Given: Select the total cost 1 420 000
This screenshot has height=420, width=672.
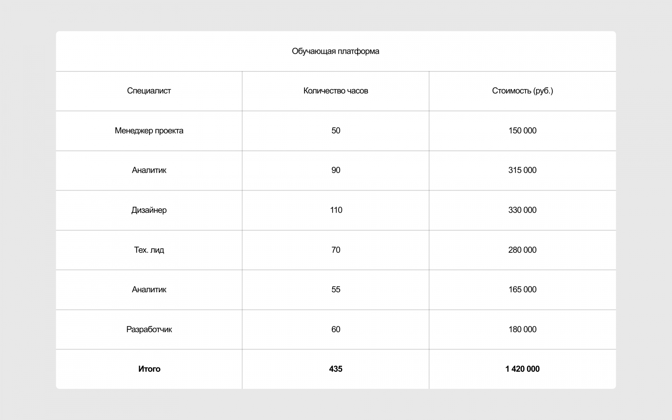Looking at the screenshot, I should pos(522,369).
